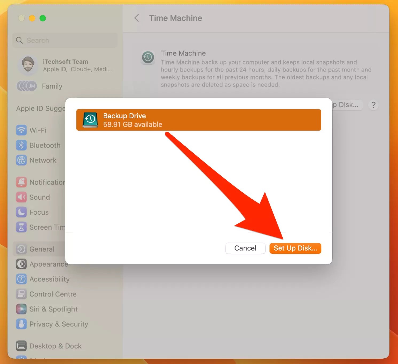Open Focus settings via the moon icon

(x=21, y=212)
